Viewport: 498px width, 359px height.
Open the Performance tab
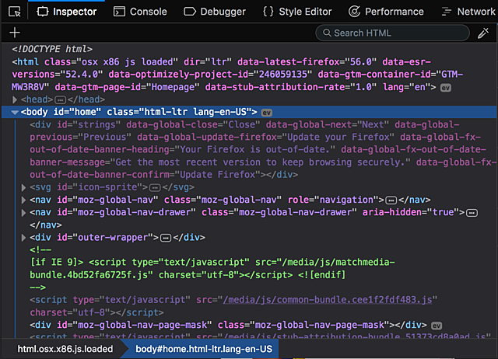[x=386, y=12]
